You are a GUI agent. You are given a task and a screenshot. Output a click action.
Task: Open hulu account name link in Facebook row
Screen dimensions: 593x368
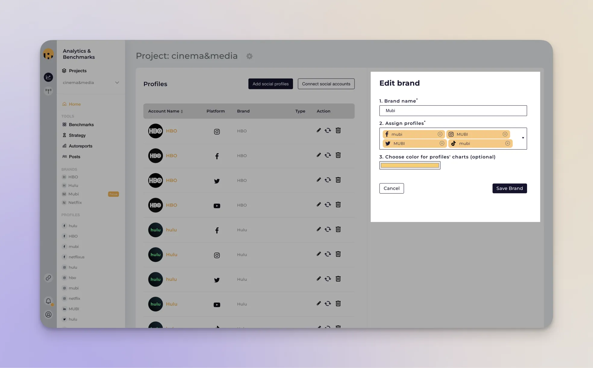[171, 230]
